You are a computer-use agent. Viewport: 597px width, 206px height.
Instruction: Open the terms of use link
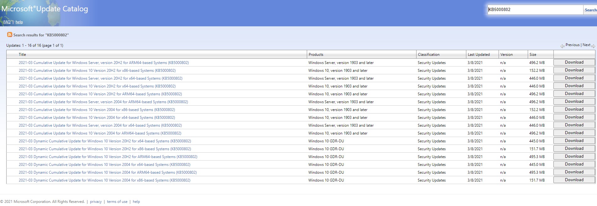coord(117,202)
